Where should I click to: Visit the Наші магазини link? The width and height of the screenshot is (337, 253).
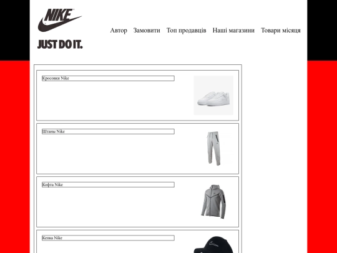click(233, 31)
